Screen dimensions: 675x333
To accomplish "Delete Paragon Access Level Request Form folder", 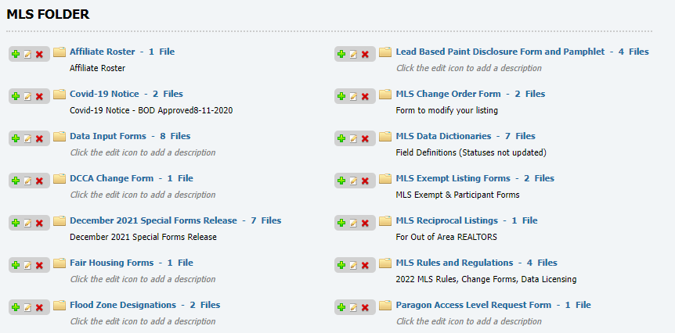I will pos(365,307).
